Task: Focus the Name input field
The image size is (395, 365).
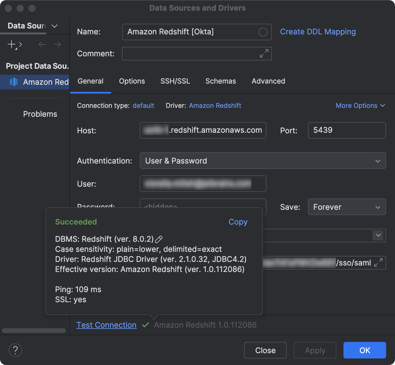Action: [x=197, y=32]
